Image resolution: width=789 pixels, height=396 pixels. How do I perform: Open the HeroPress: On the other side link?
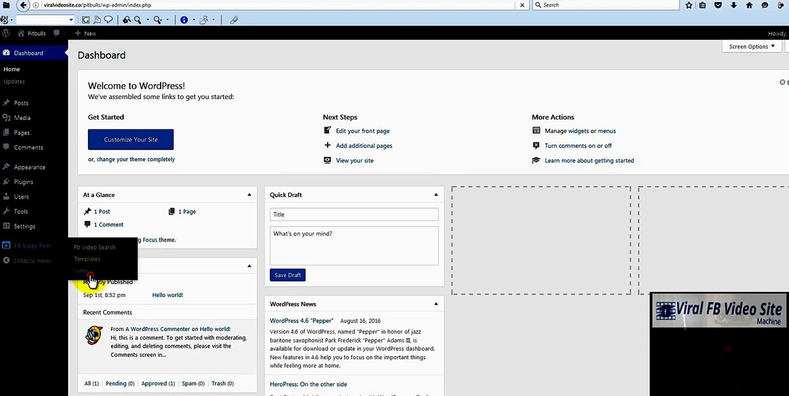pyautogui.click(x=308, y=384)
